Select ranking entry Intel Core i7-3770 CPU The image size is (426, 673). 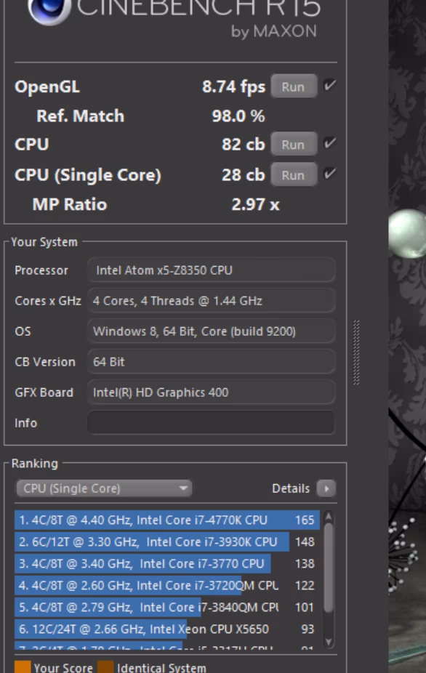[x=167, y=563]
